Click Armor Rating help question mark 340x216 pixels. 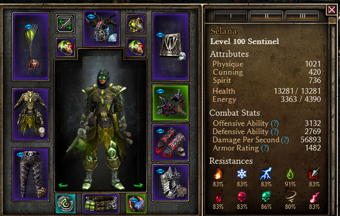(265, 148)
